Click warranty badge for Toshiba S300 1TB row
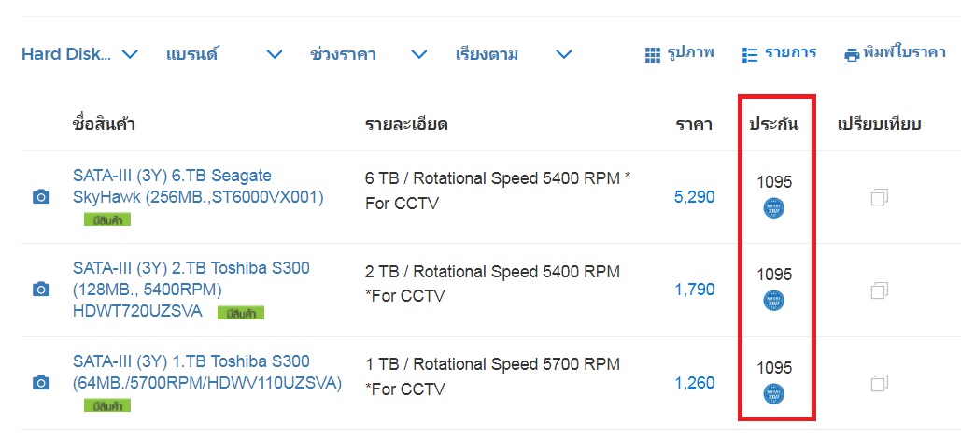 coord(773,393)
